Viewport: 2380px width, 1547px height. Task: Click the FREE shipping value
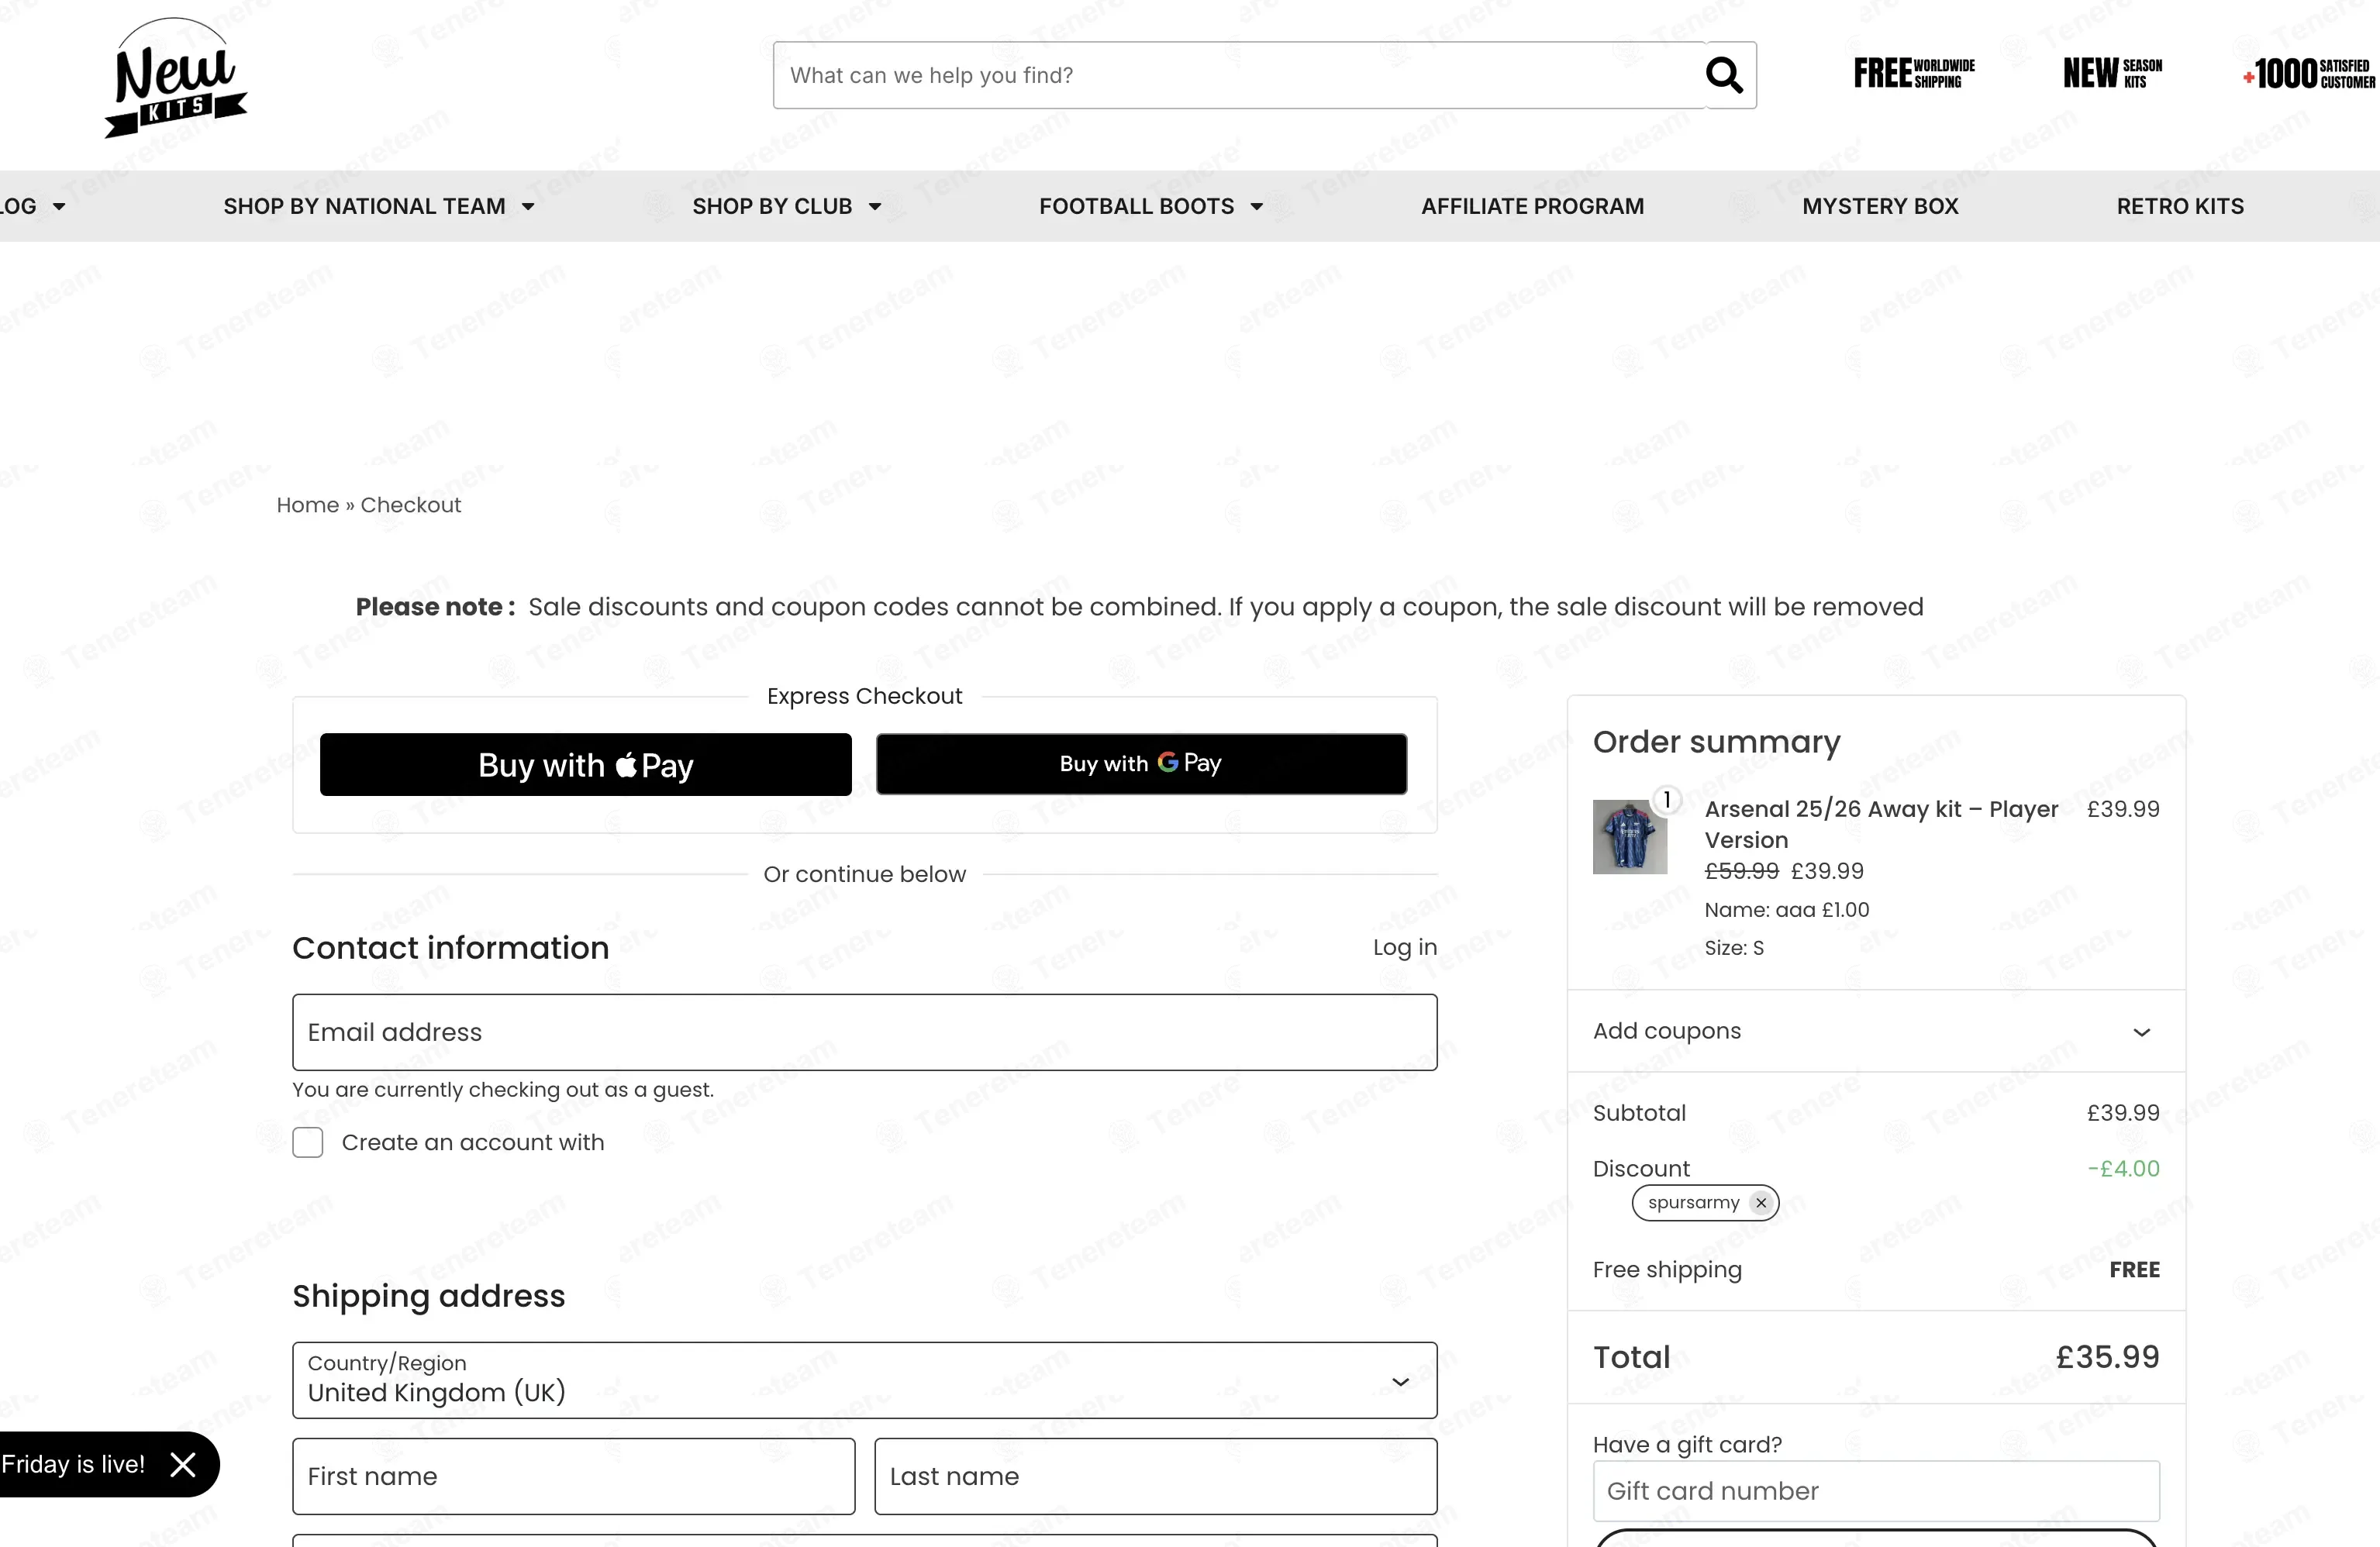click(x=2134, y=1270)
